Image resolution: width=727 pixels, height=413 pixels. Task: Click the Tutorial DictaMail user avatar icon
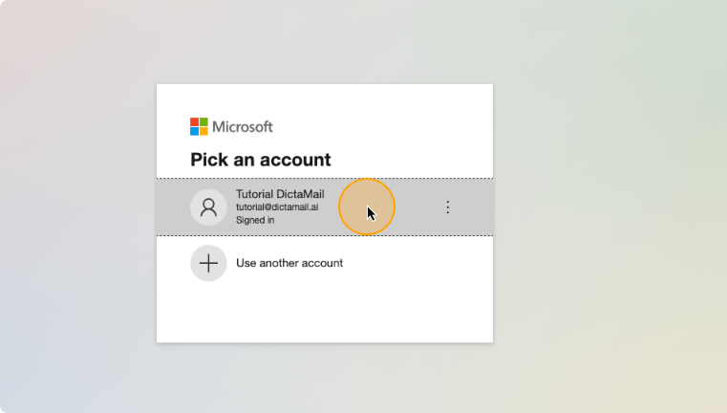coord(208,206)
